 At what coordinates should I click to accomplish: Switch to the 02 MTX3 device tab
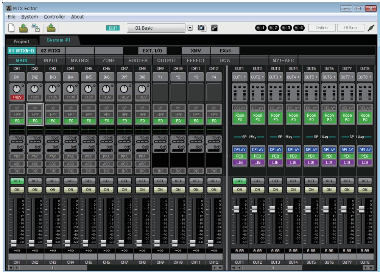[x=51, y=51]
